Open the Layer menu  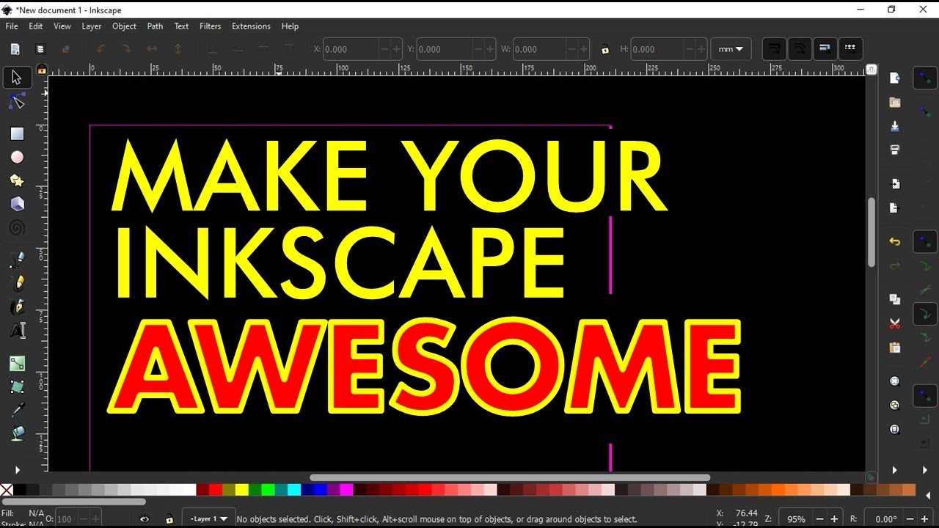click(92, 26)
